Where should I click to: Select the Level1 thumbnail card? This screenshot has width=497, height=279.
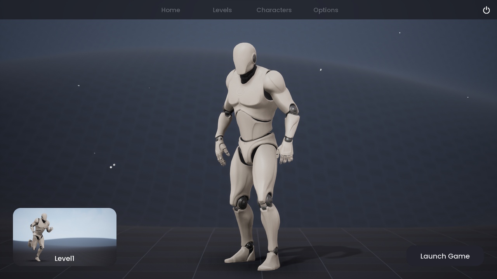[x=64, y=237]
